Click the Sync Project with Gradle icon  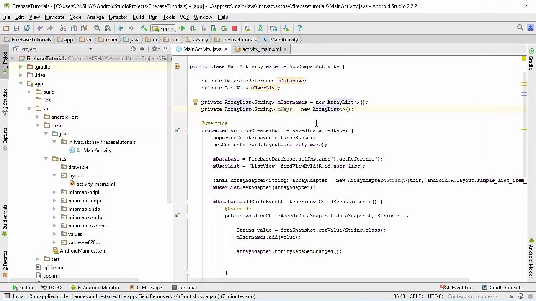click(260, 28)
